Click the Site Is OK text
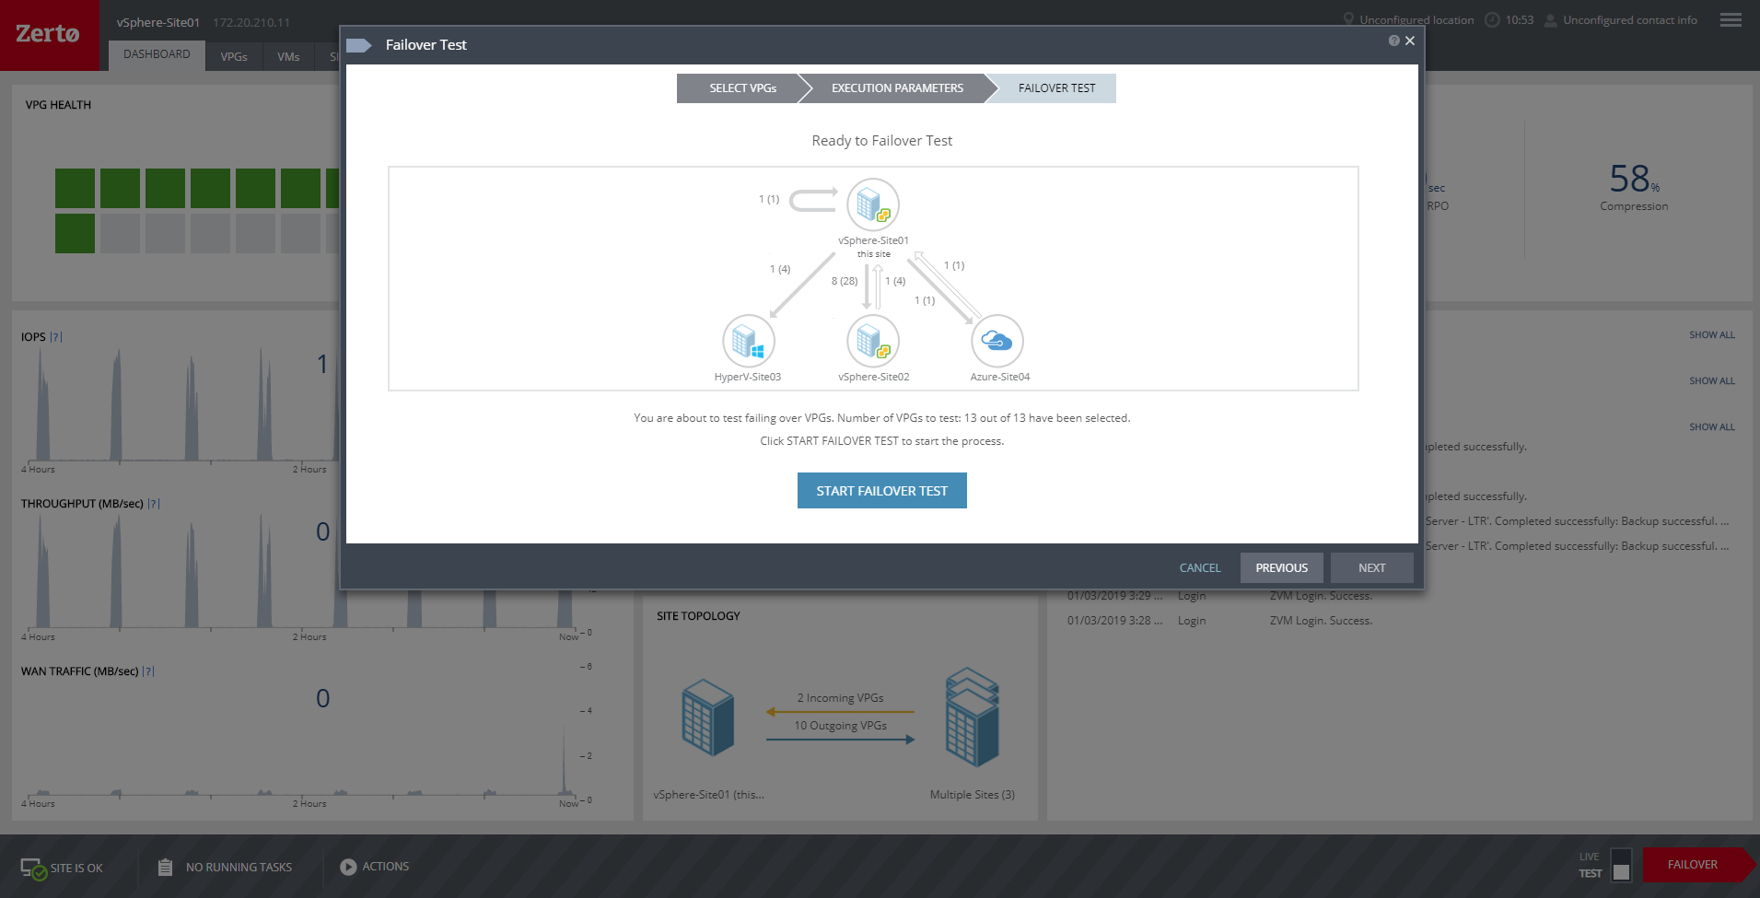This screenshot has width=1760, height=898. pyautogui.click(x=76, y=869)
